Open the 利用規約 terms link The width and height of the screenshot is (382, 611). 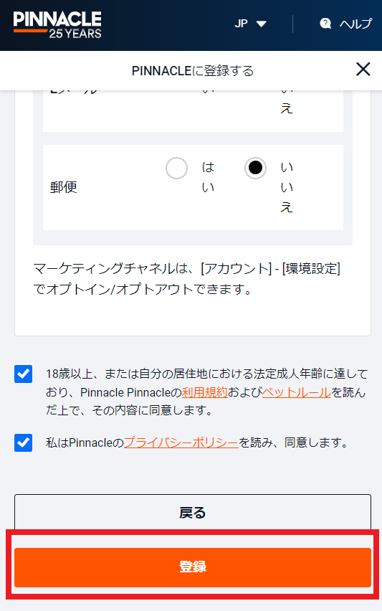tap(205, 392)
